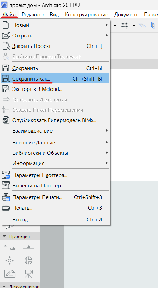Image resolution: width=158 pixels, height=288 pixels.
Task: Click the Экспорт в BIMcloud icon
Action: pos(6,89)
